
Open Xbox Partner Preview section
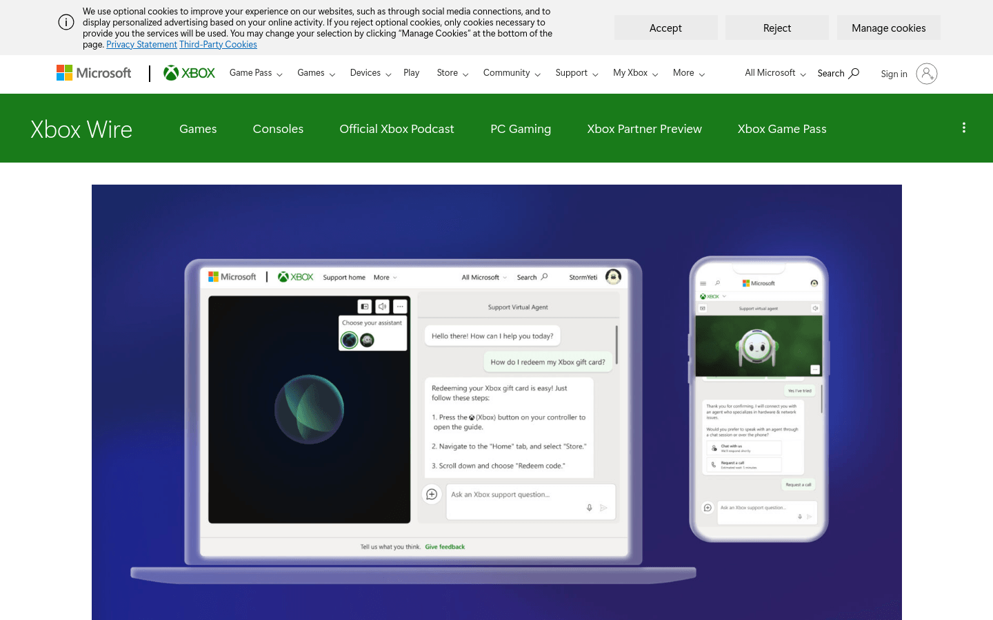(x=644, y=129)
